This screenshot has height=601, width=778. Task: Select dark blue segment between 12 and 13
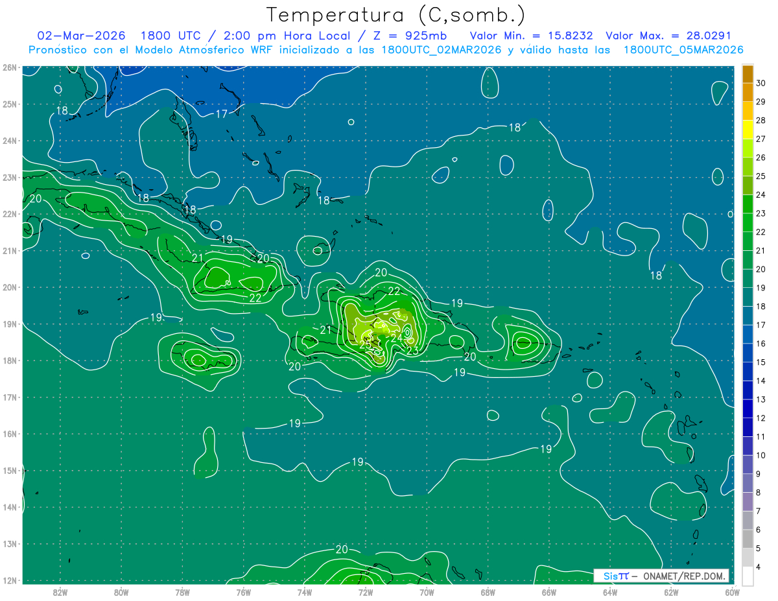pos(748,408)
